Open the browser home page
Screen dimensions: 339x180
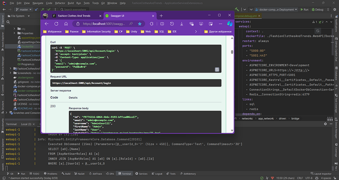tap(66, 24)
